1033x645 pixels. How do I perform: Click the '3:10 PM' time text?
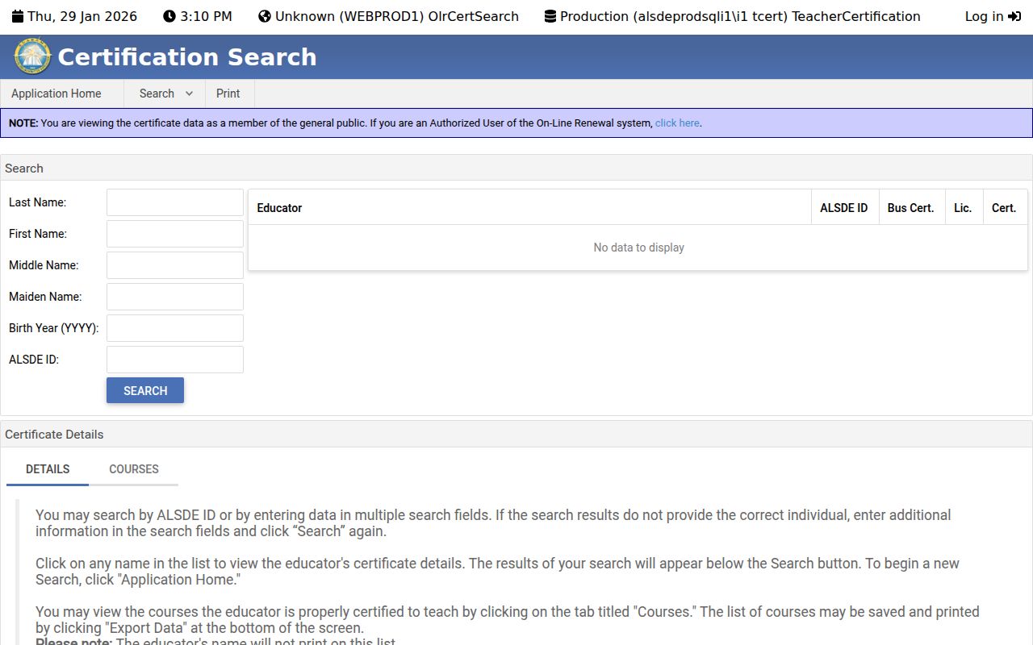tap(206, 16)
